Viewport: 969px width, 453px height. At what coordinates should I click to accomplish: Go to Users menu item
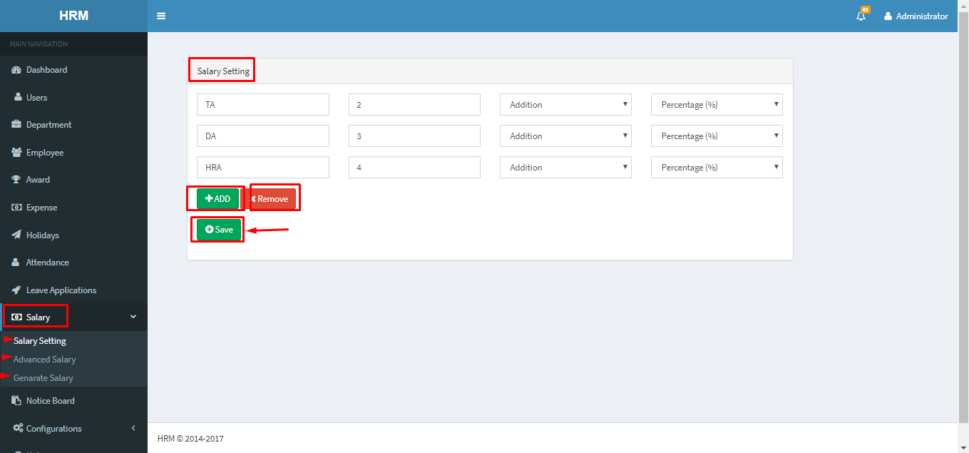click(x=73, y=97)
